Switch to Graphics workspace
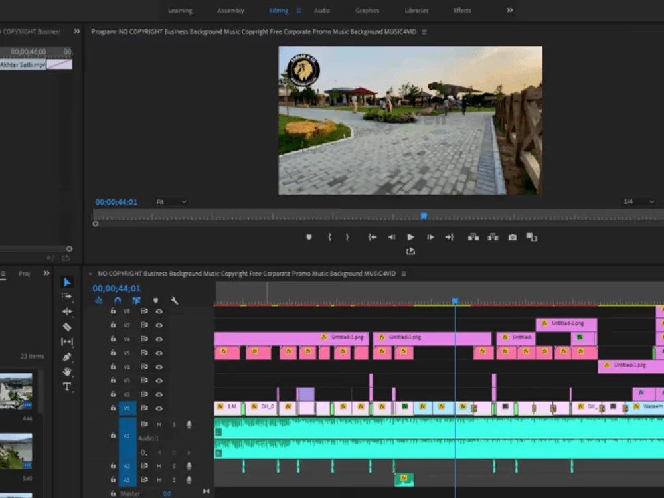Viewport: 664px width, 498px height. (367, 11)
